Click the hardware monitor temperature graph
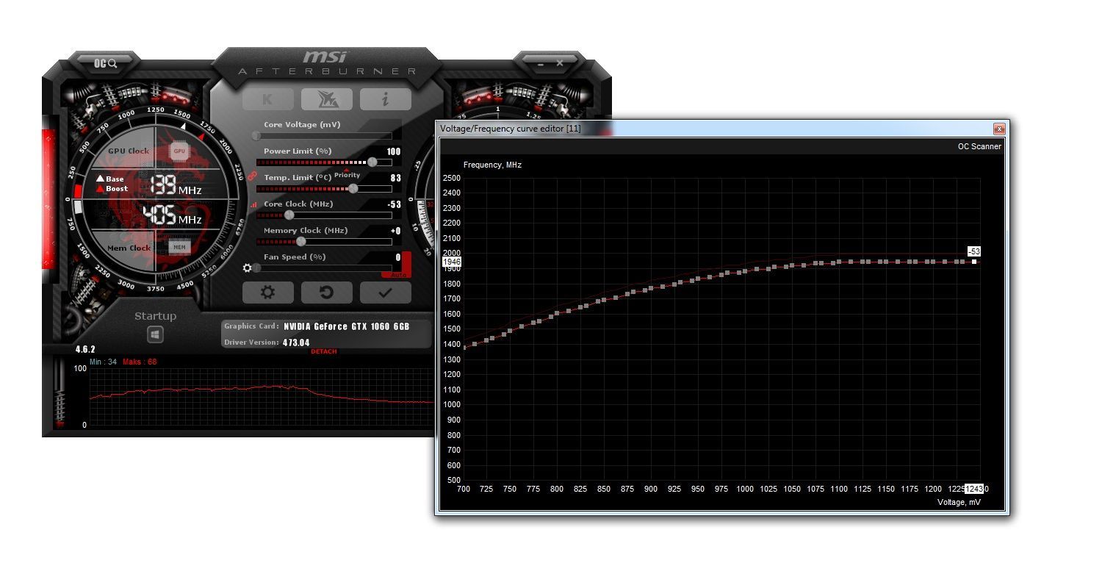The width and height of the screenshot is (1102, 588). tap(262, 395)
